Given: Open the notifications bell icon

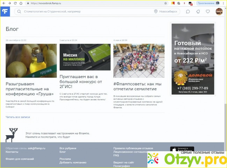Looking at the screenshot, I should [x=198, y=12].
